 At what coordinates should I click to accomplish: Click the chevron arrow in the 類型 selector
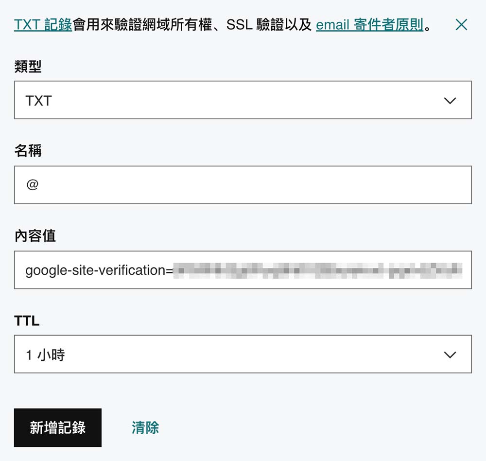[x=450, y=101]
